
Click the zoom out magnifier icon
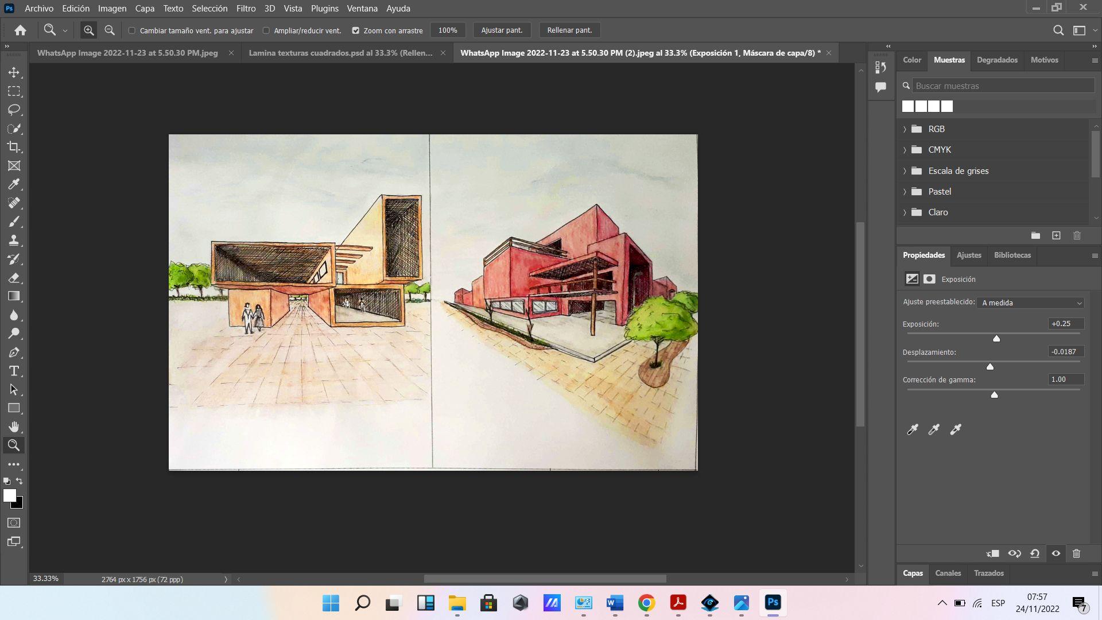pyautogui.click(x=110, y=30)
